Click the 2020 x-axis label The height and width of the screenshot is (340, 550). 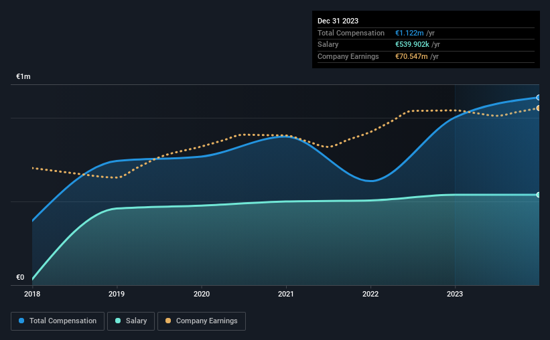[x=202, y=294]
